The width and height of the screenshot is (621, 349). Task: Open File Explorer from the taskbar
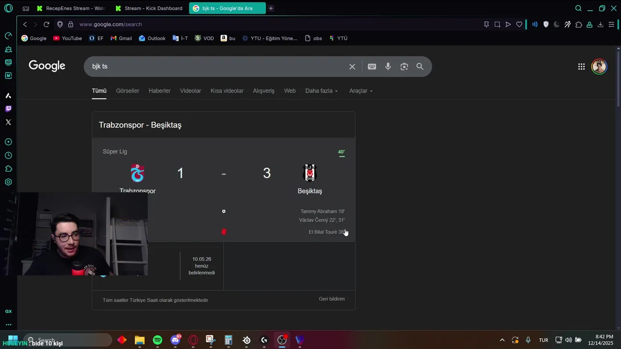pos(140,340)
